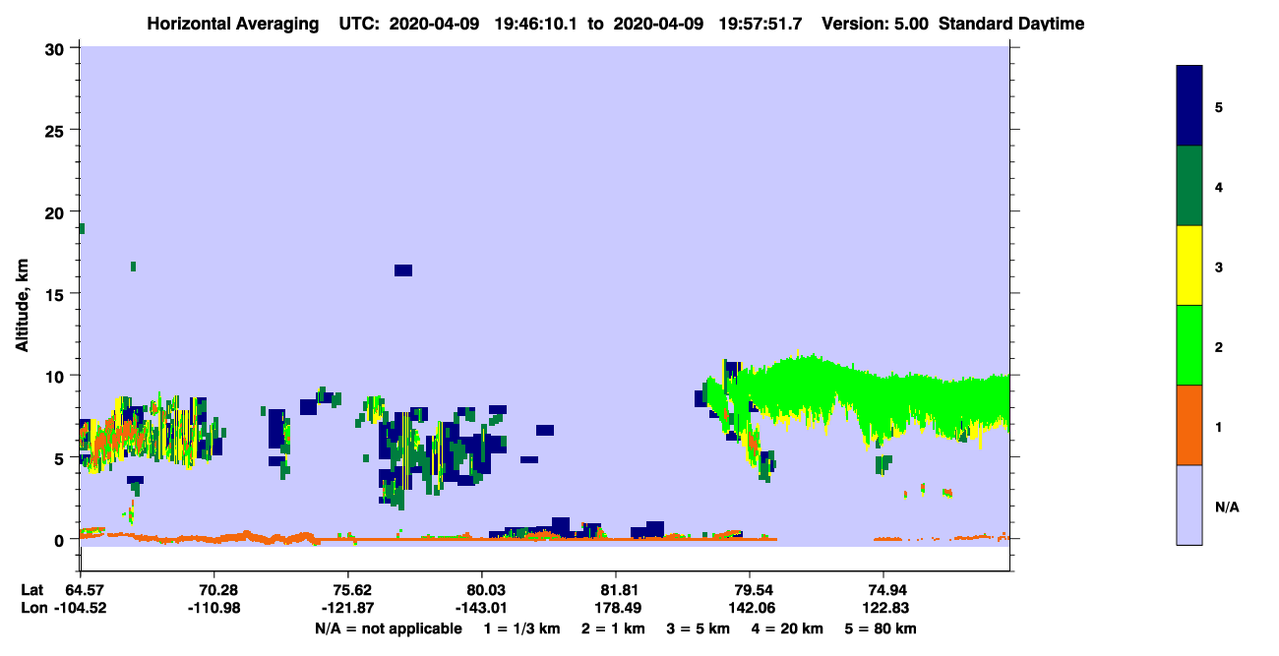This screenshot has height=656, width=1279.
Task: Click the 'Lon' row label
Action: 32,608
